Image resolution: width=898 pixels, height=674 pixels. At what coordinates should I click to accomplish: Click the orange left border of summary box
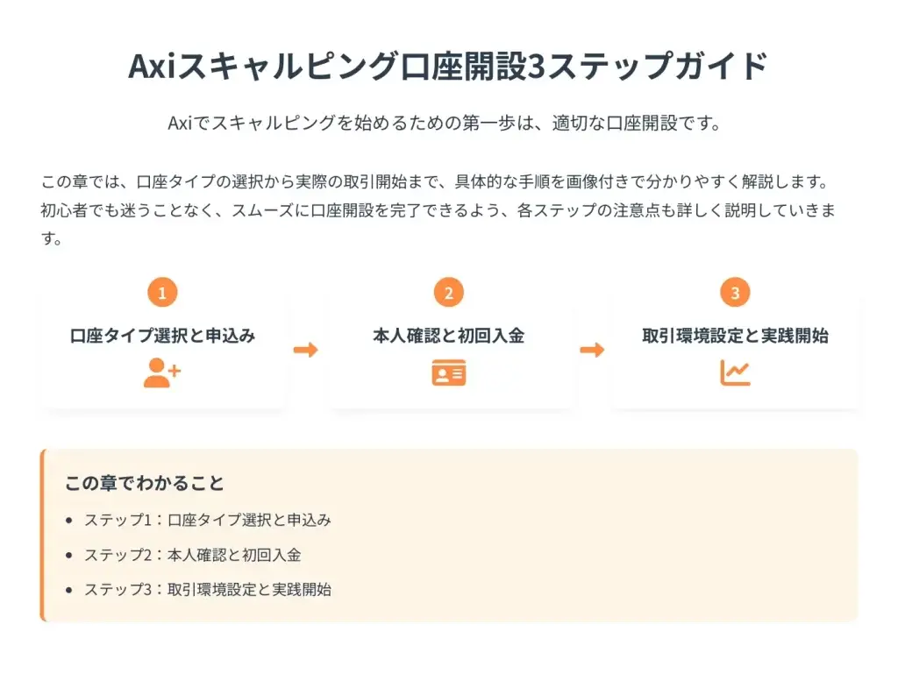point(42,536)
